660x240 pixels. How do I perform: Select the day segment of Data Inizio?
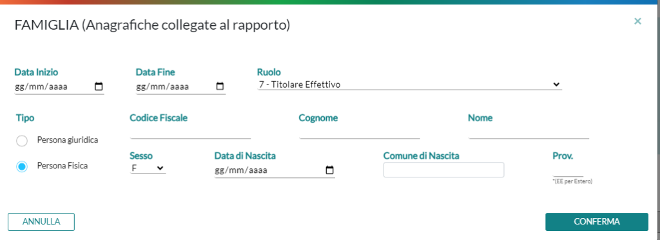point(19,87)
